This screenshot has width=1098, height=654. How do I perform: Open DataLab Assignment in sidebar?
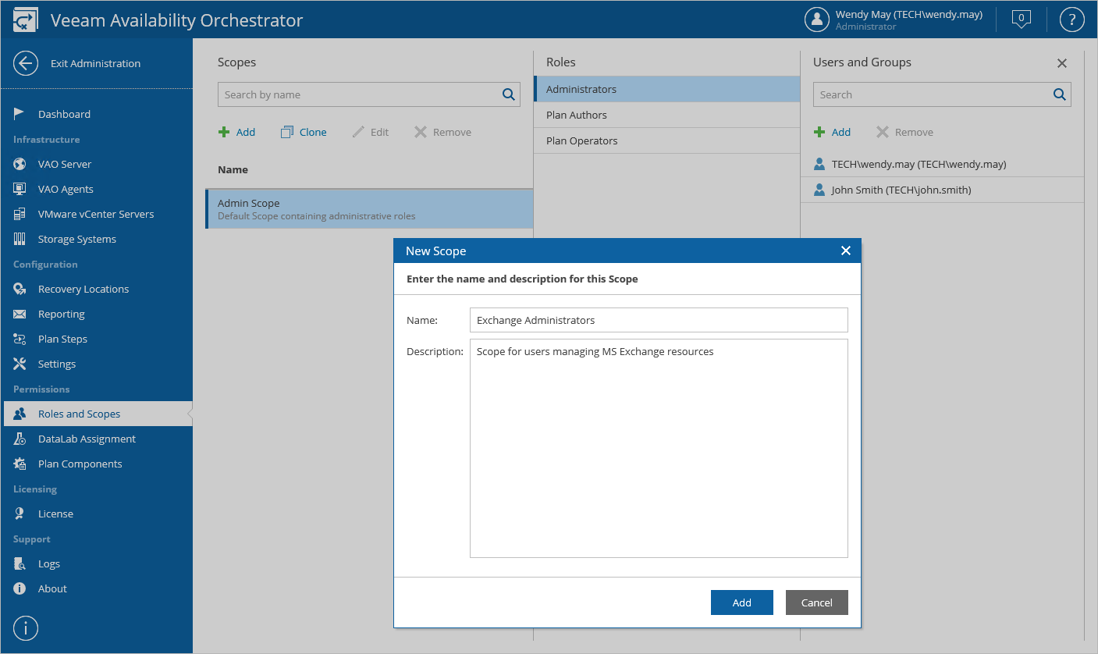click(x=87, y=439)
